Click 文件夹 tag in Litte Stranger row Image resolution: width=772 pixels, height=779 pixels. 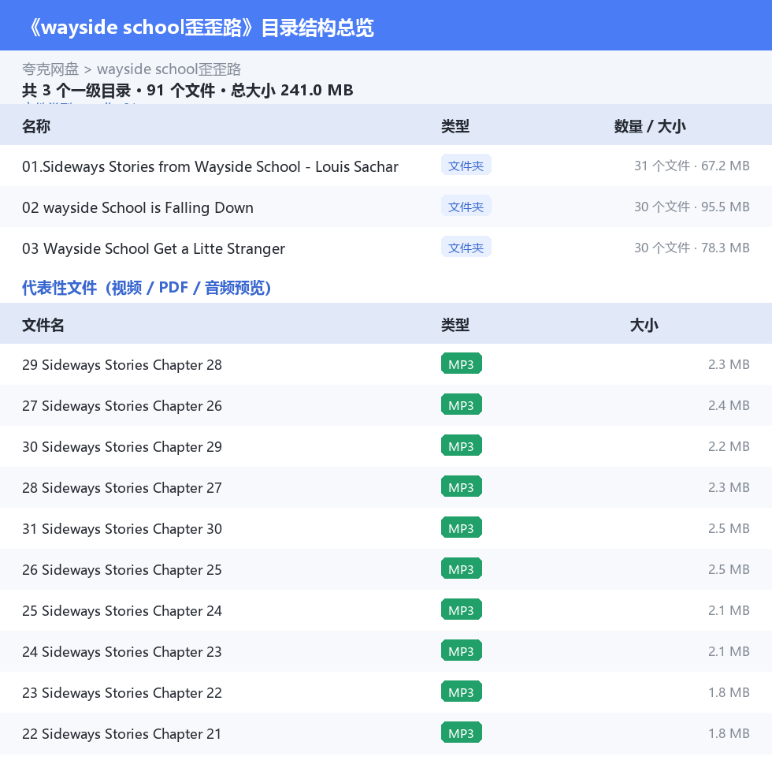tap(466, 248)
